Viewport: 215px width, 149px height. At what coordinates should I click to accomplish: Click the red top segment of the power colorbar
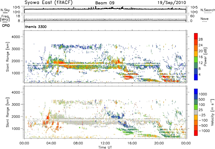[196, 36]
